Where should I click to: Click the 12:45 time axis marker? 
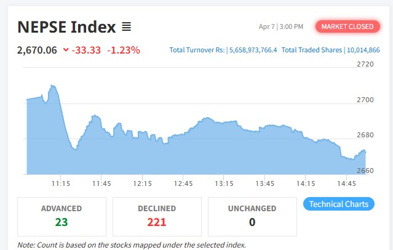pyautogui.click(x=183, y=183)
